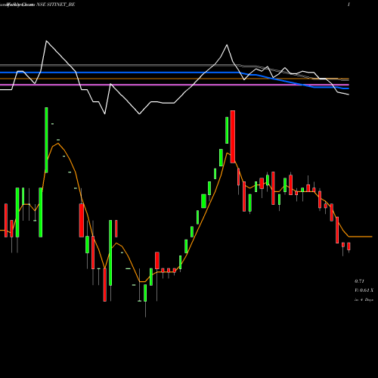Click the V: 0.61 X volume label
This screenshot has width=378, height=378.
point(364,290)
